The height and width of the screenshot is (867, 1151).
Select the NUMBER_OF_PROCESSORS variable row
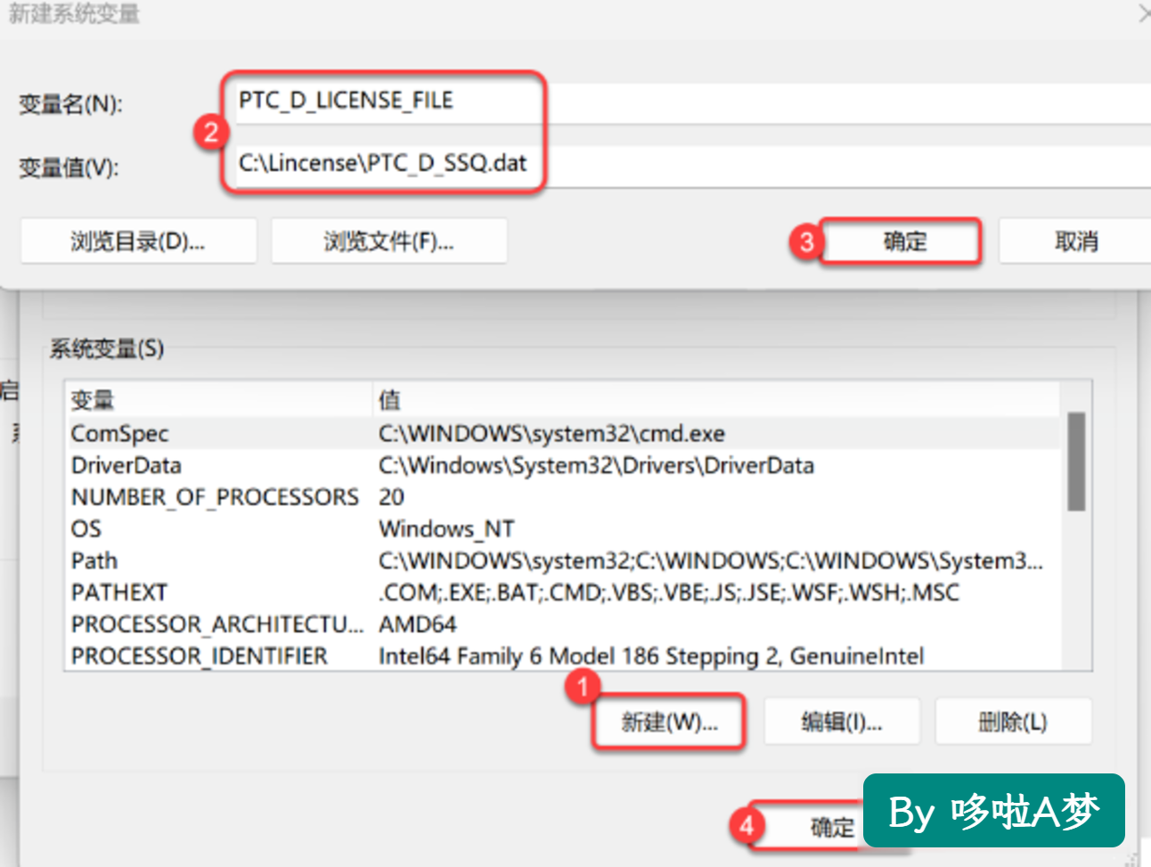pos(563,497)
